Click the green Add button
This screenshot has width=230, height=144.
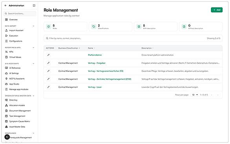click(x=217, y=10)
